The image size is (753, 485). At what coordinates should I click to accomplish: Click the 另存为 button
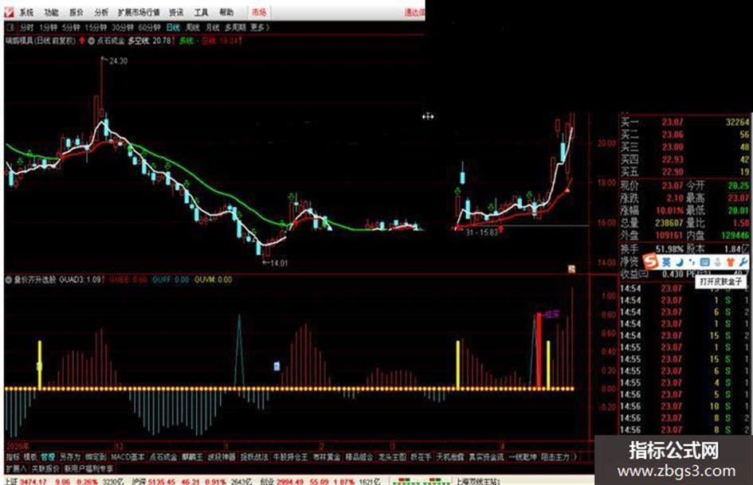click(70, 456)
